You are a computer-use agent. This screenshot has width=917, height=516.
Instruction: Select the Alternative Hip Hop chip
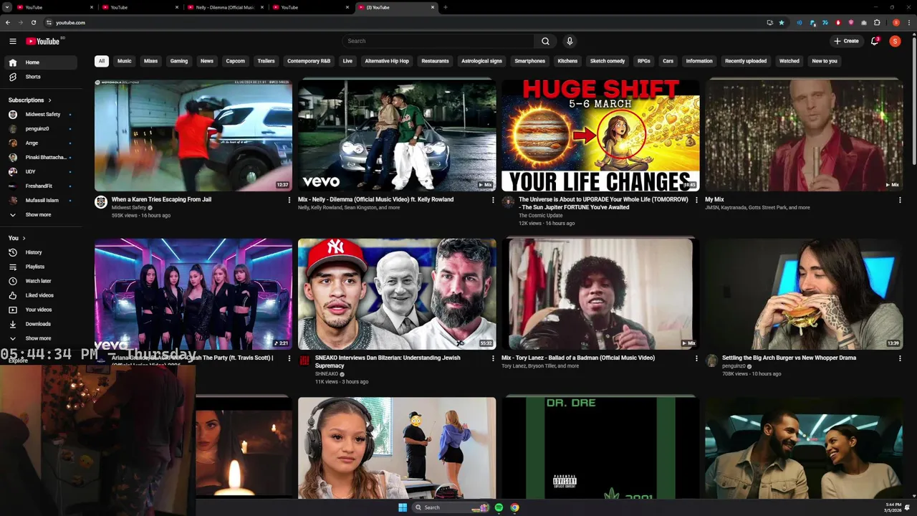387,61
